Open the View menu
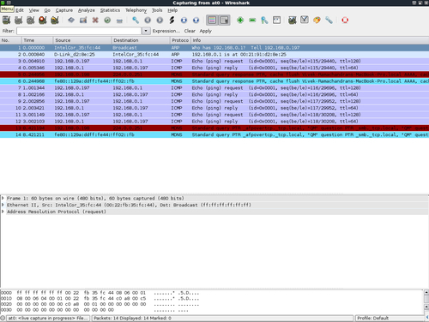 33,10
